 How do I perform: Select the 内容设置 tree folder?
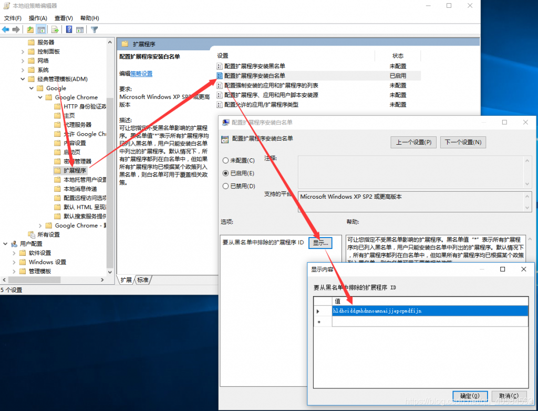point(75,143)
